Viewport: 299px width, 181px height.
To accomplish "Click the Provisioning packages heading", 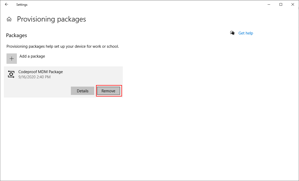I will point(51,19).
